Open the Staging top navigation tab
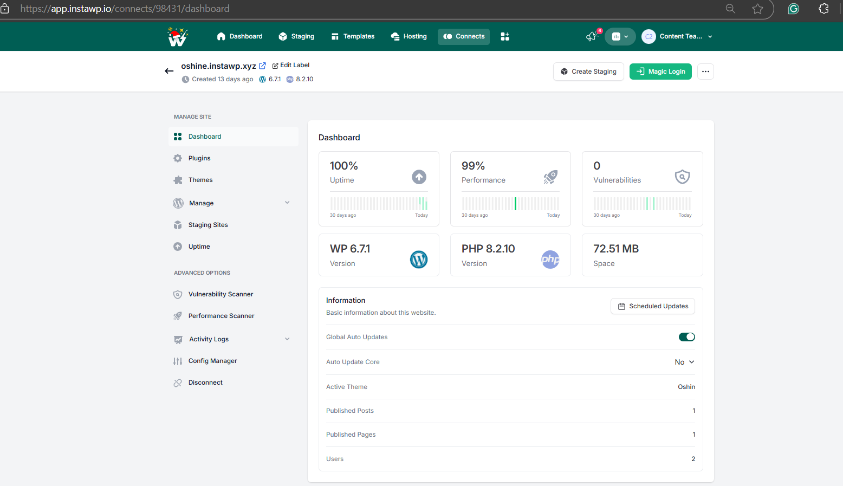The width and height of the screenshot is (843, 486). [x=296, y=36]
